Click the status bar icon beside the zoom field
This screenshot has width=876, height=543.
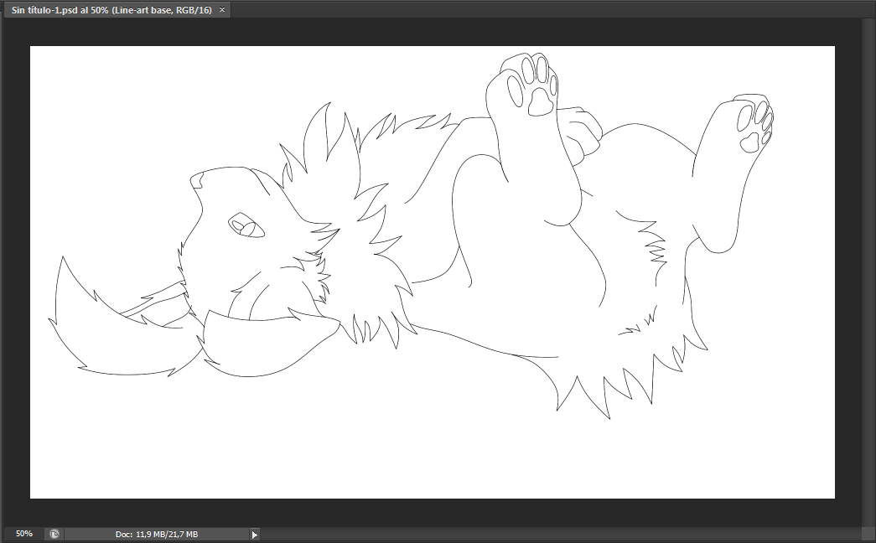(54, 534)
